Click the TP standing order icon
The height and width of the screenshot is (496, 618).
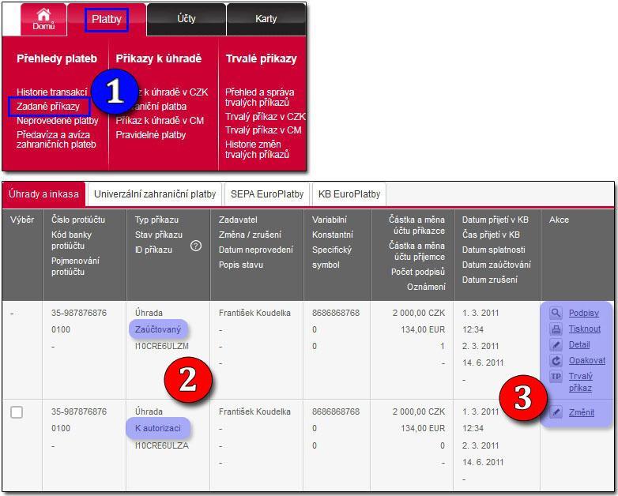pyautogui.click(x=556, y=376)
